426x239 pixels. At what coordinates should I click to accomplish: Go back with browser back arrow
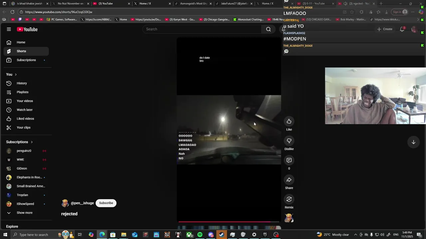tap(4, 12)
